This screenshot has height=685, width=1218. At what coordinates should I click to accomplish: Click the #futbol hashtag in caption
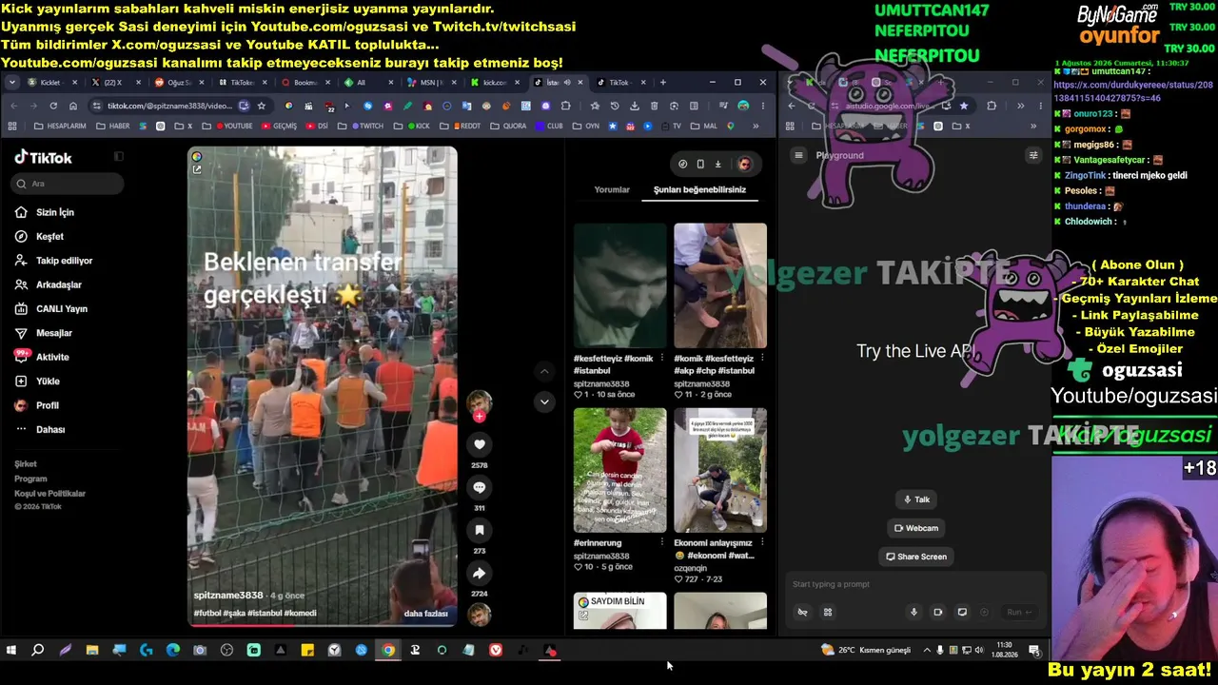click(x=207, y=614)
